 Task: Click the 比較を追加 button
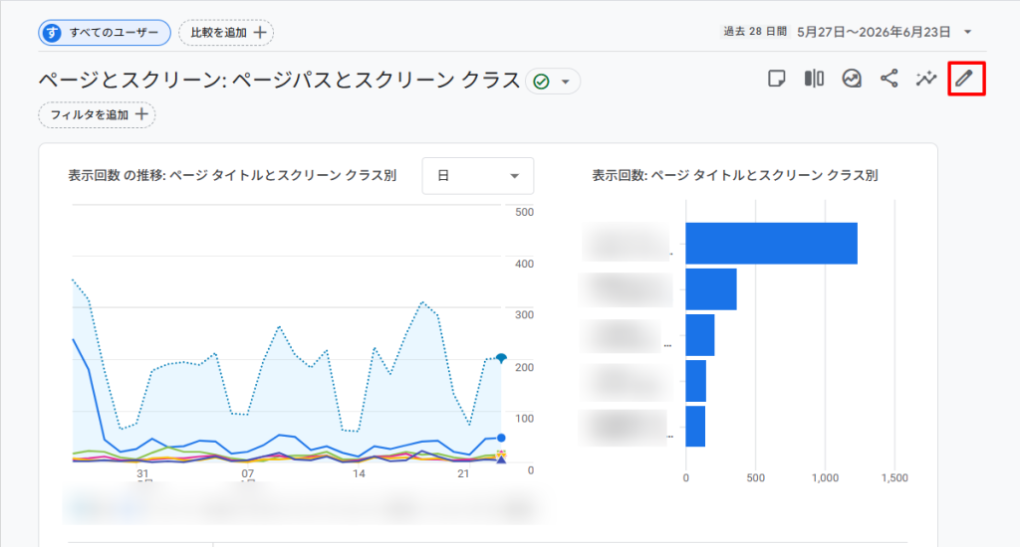pyautogui.click(x=226, y=33)
